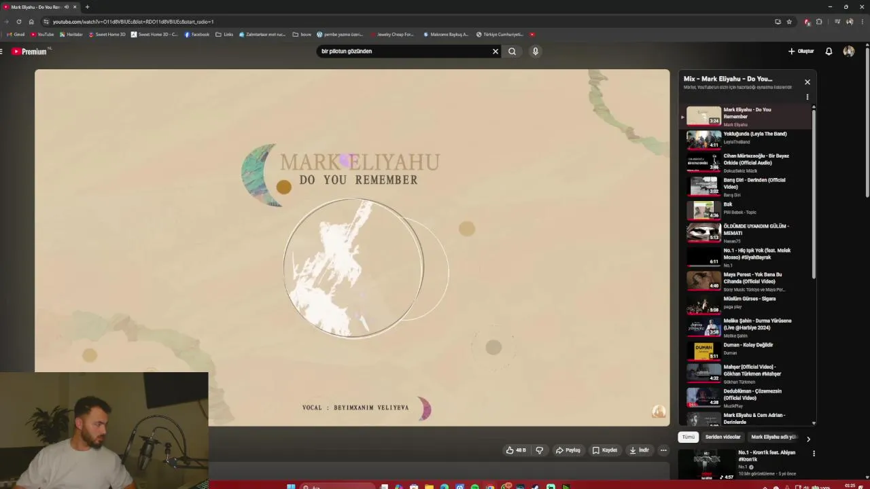Open the notifications bell

tap(829, 51)
